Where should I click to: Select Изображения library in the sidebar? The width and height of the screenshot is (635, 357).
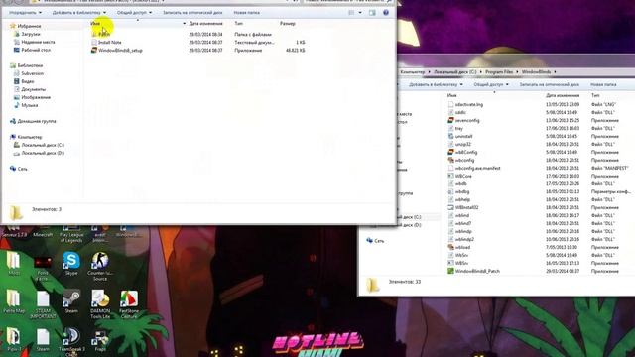36,97
